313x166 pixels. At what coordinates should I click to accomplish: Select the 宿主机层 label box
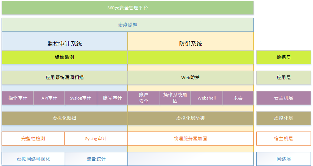[x=284, y=138]
